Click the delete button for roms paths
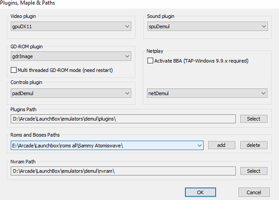This screenshot has width=279, height=200. click(254, 145)
